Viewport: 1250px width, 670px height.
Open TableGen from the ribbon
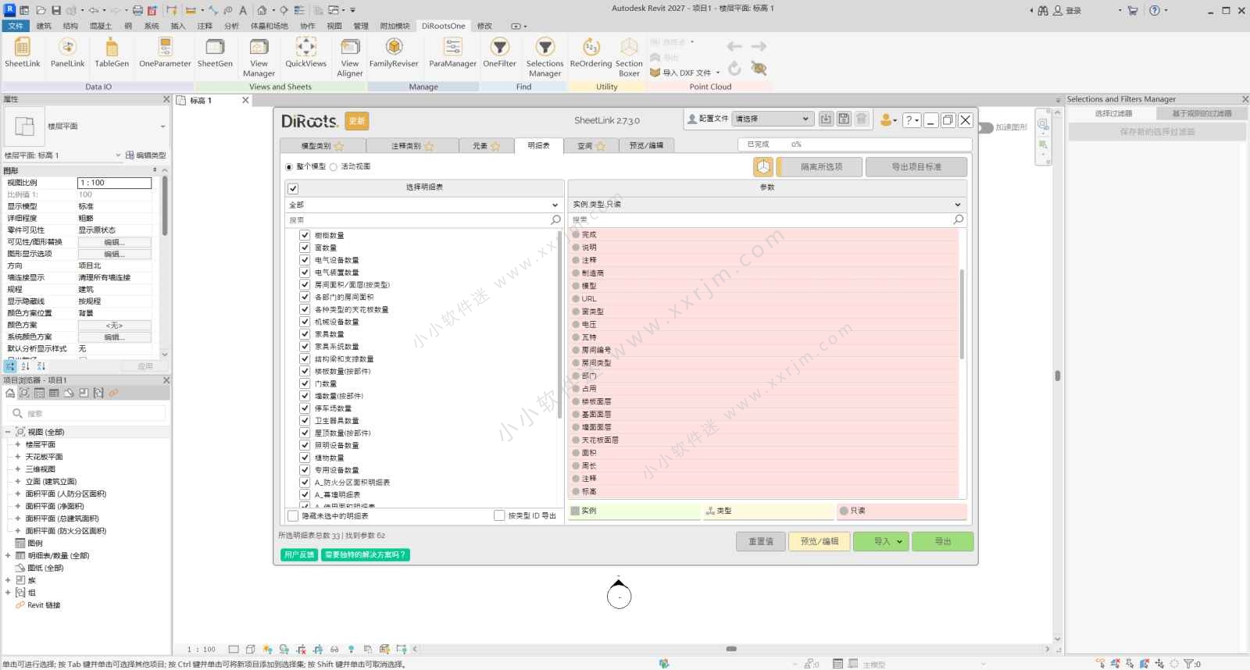click(112, 53)
